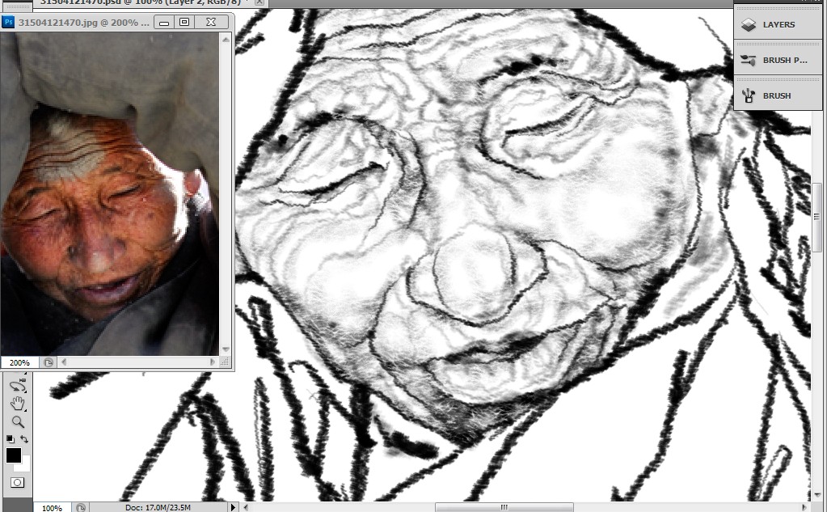Click the Photoshop icon on the jpg window
This screenshot has height=512, width=827.
point(8,22)
